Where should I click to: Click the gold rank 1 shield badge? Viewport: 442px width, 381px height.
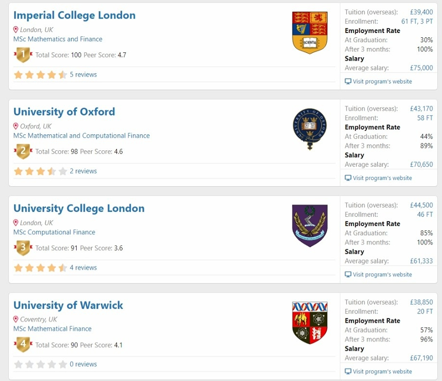23,54
